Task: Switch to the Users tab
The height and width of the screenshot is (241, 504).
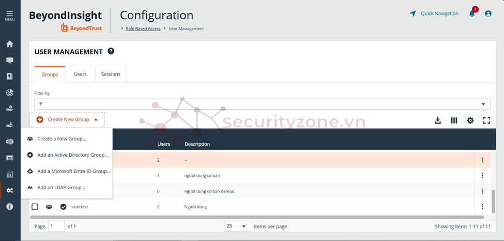Action: pyautogui.click(x=80, y=74)
